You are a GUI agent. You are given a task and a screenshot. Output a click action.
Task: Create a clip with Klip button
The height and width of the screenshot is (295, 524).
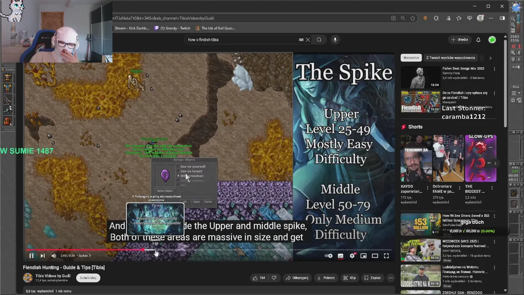click(x=349, y=278)
